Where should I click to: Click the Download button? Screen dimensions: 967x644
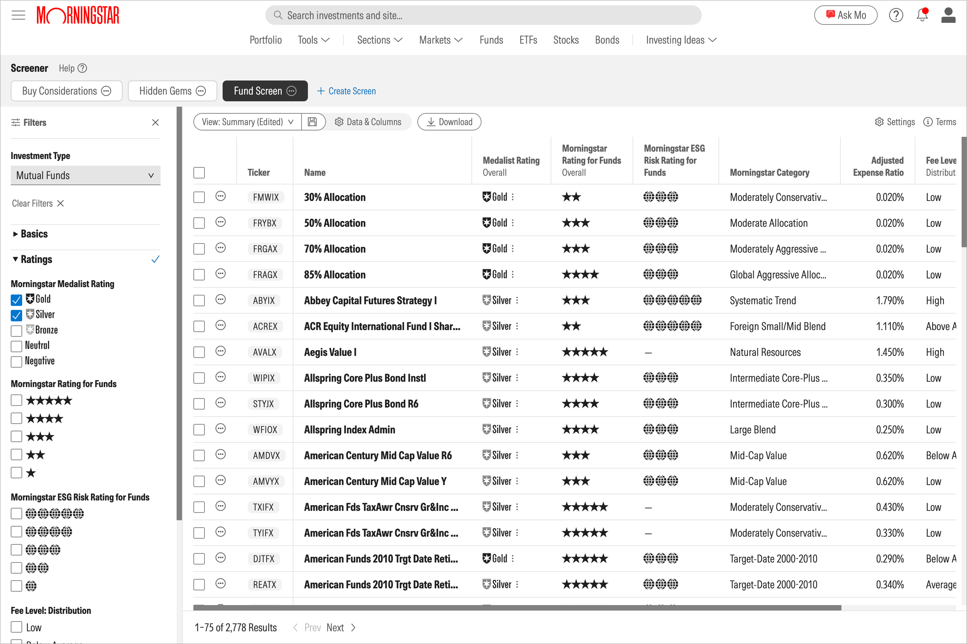point(449,122)
